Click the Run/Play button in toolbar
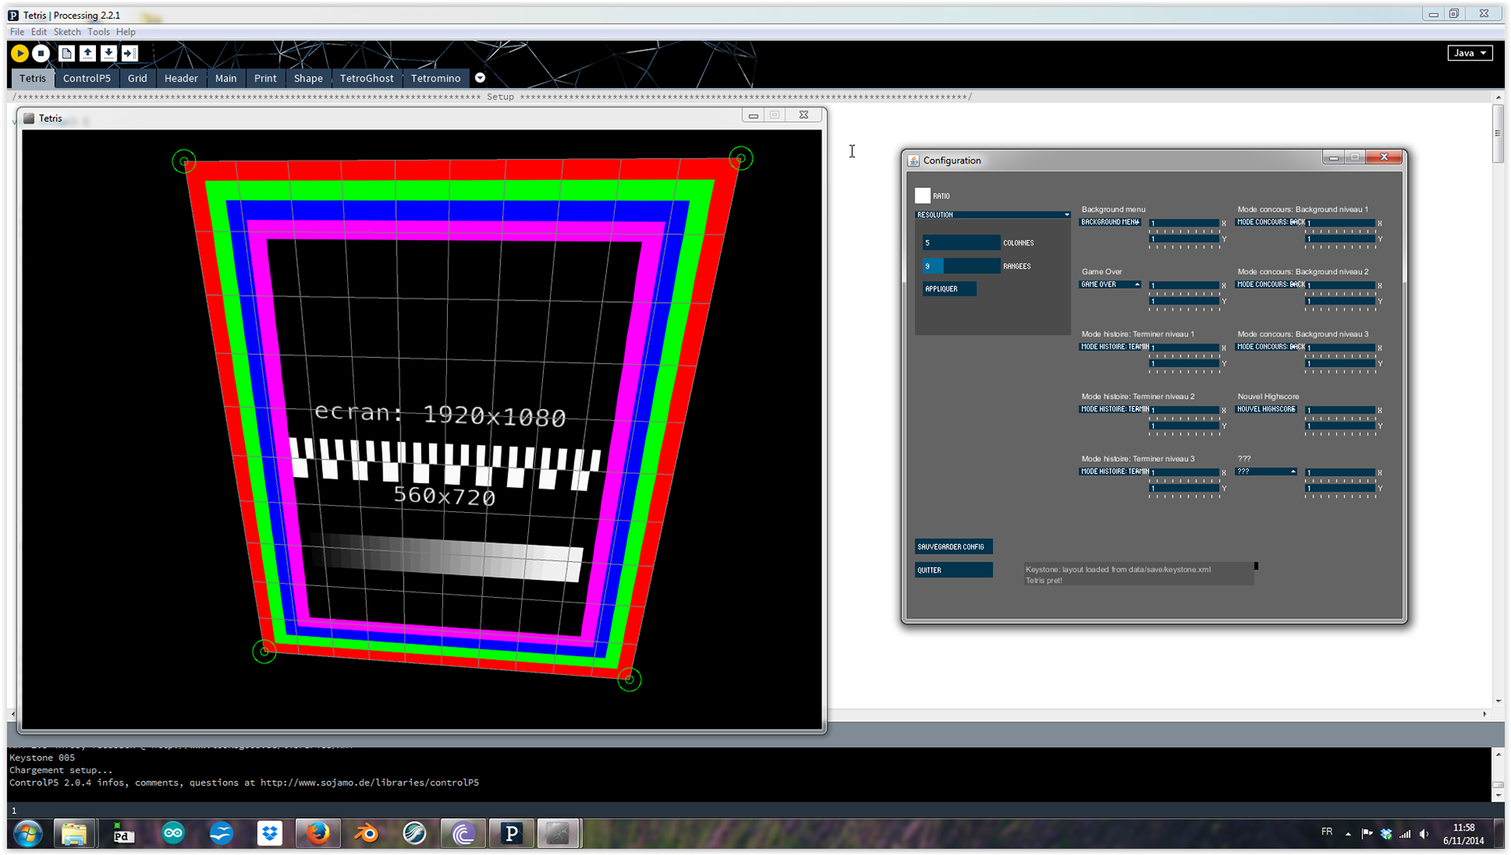Screen dimensions: 1511x855 pos(20,53)
